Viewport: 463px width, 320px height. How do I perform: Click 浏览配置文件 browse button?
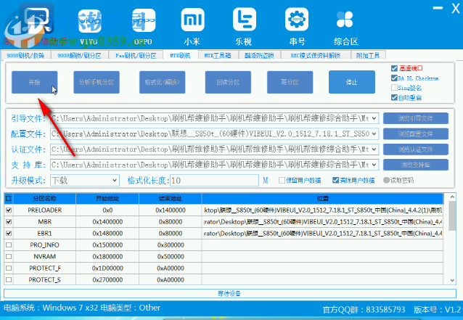416,134
